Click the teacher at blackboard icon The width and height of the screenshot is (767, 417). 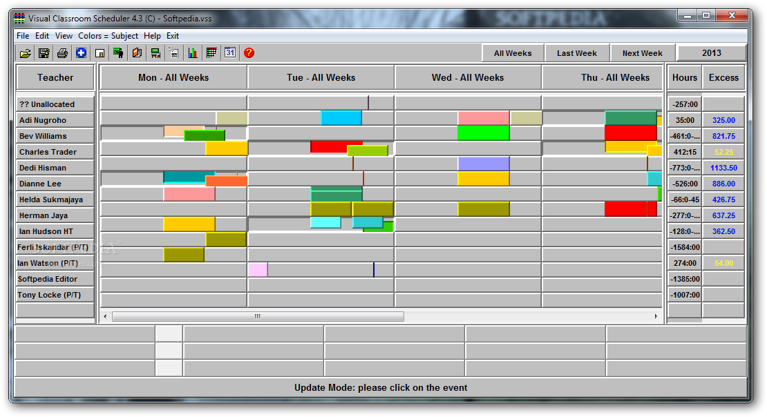[x=118, y=52]
